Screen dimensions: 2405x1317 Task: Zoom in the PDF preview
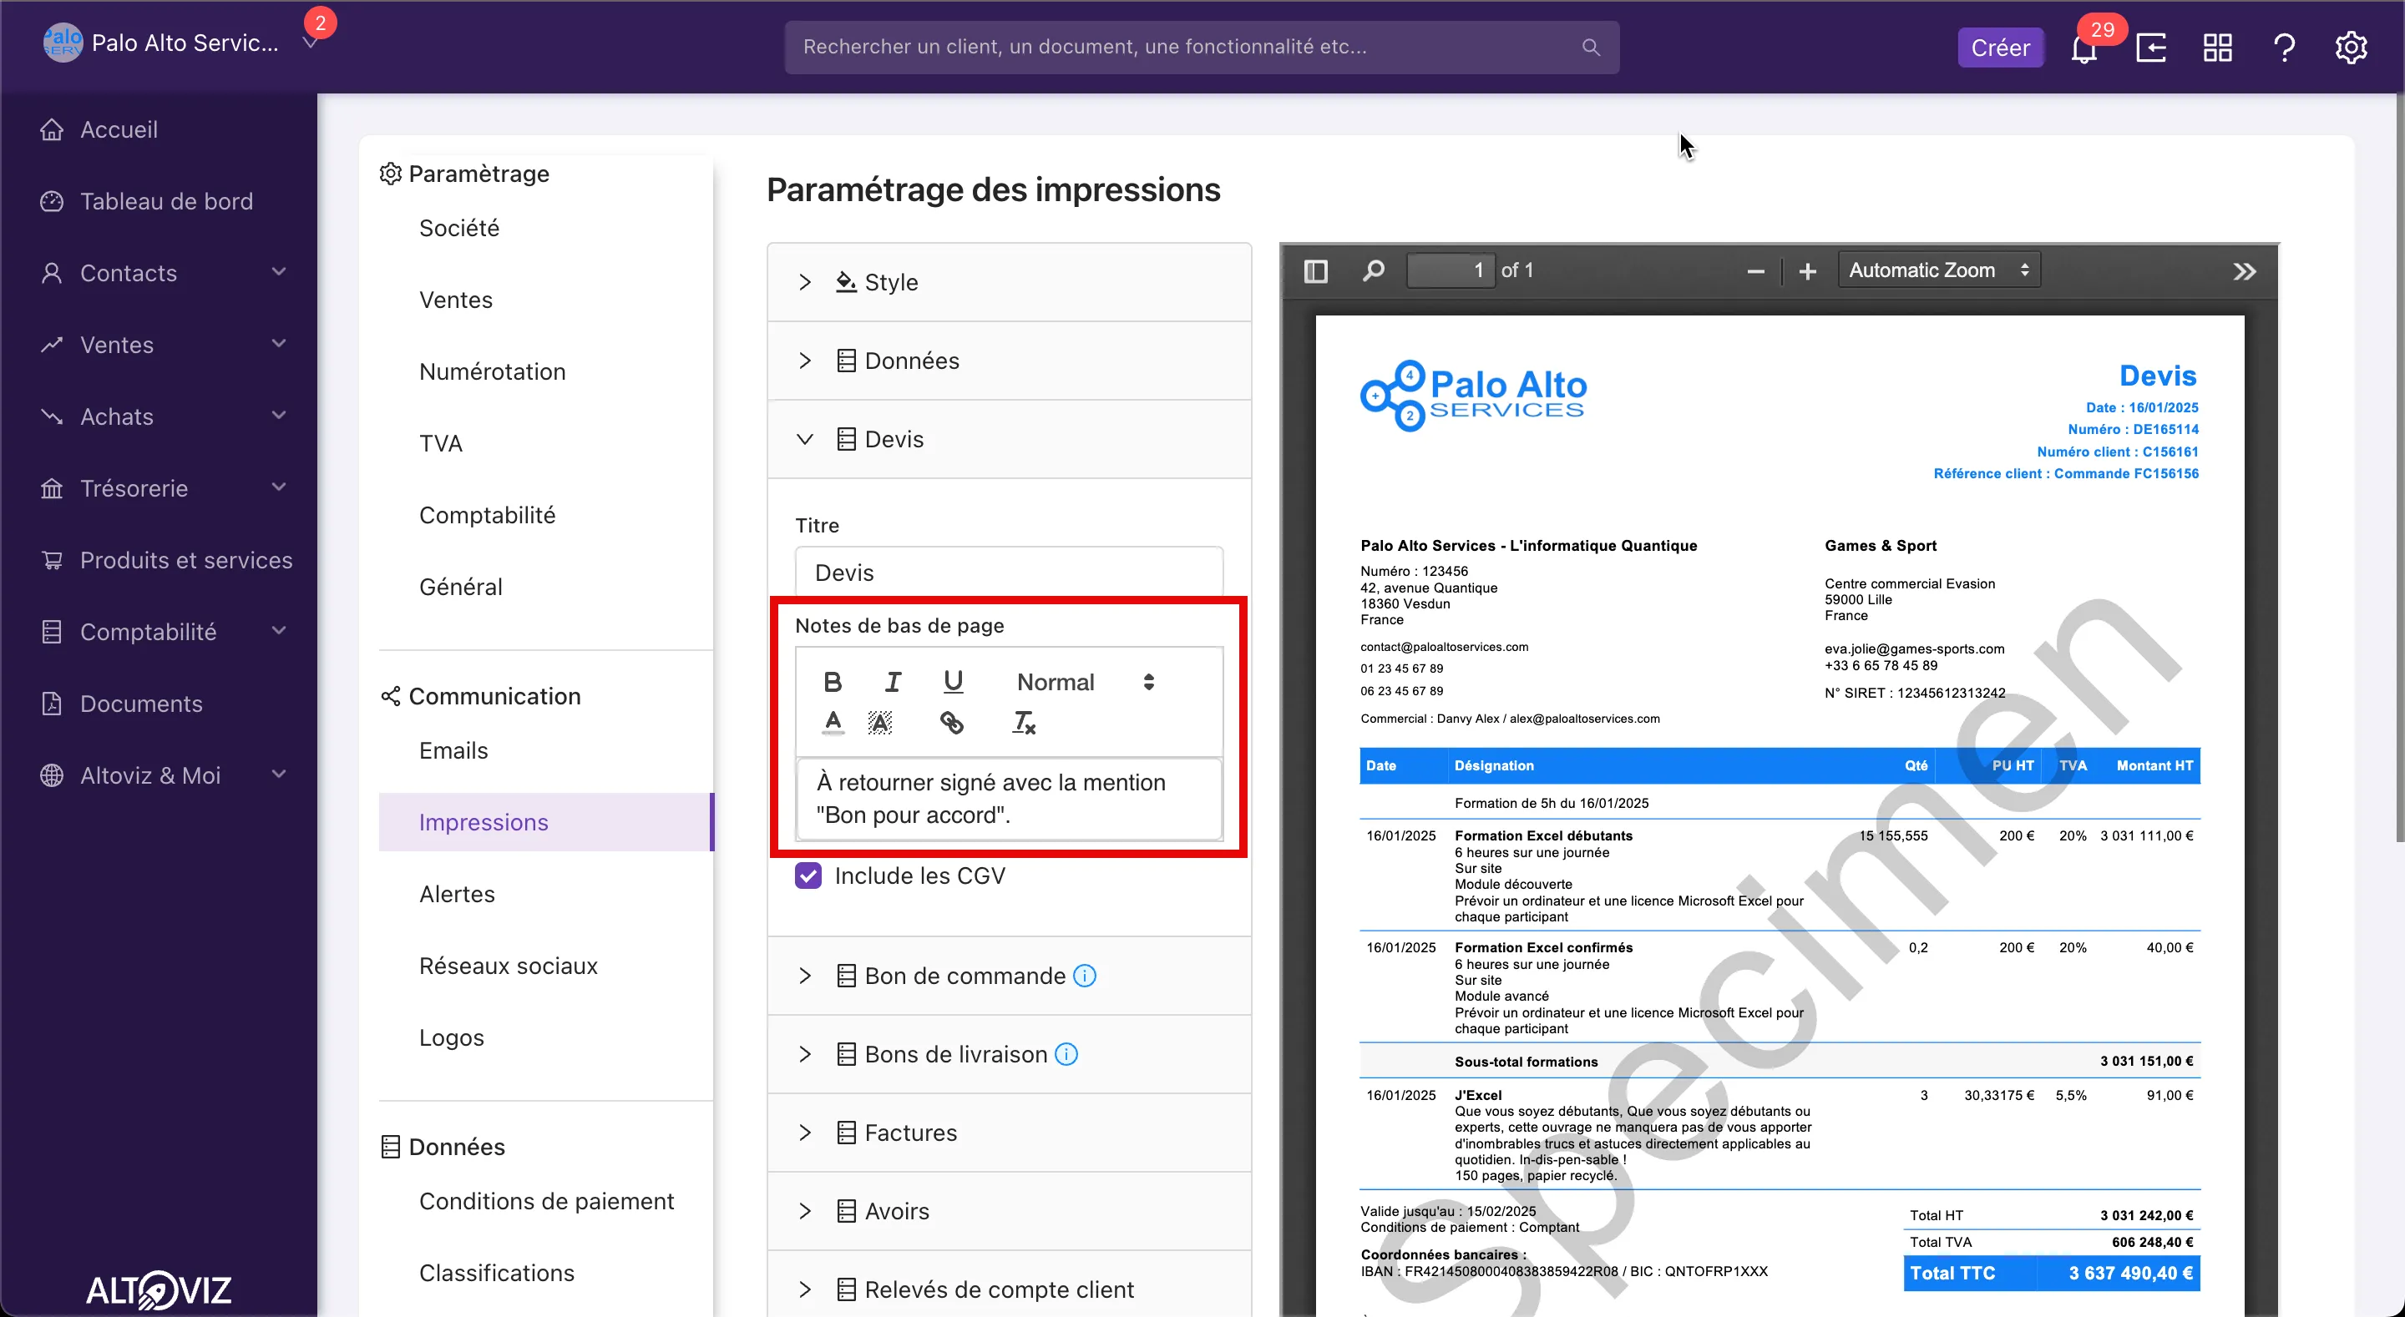tap(1807, 271)
